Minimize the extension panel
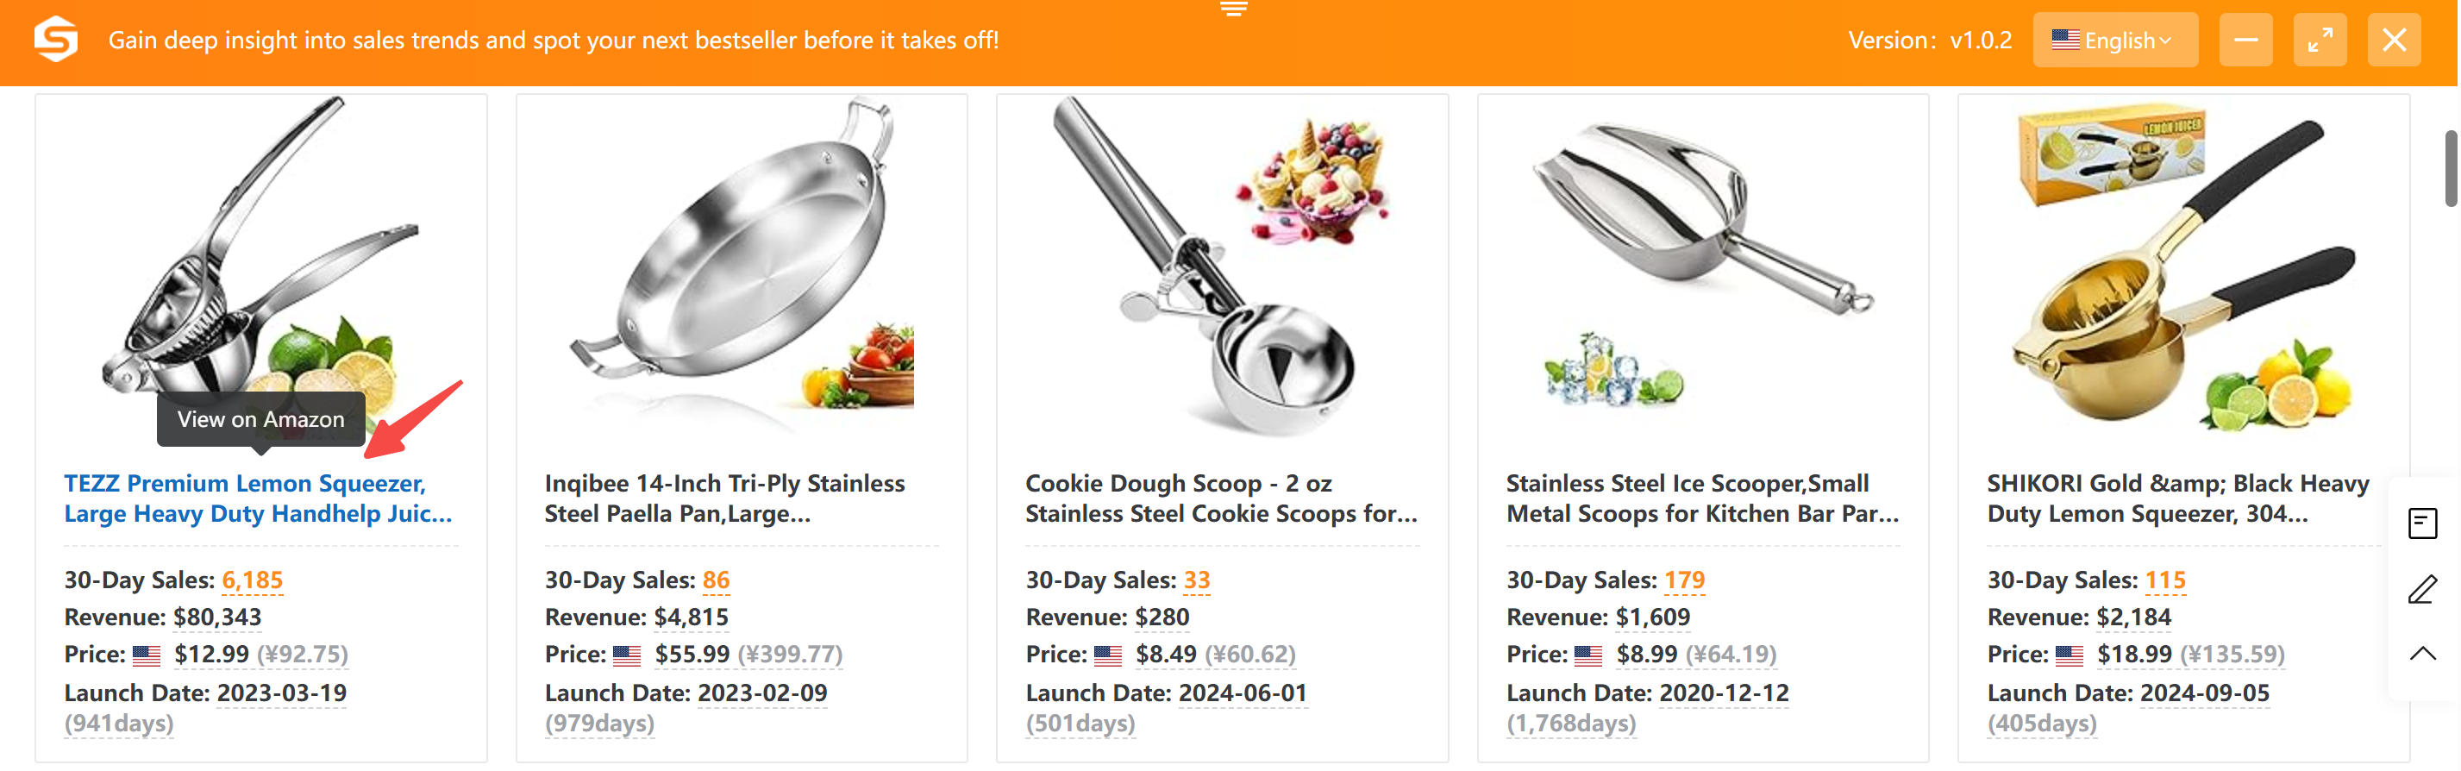 pos(2245,41)
